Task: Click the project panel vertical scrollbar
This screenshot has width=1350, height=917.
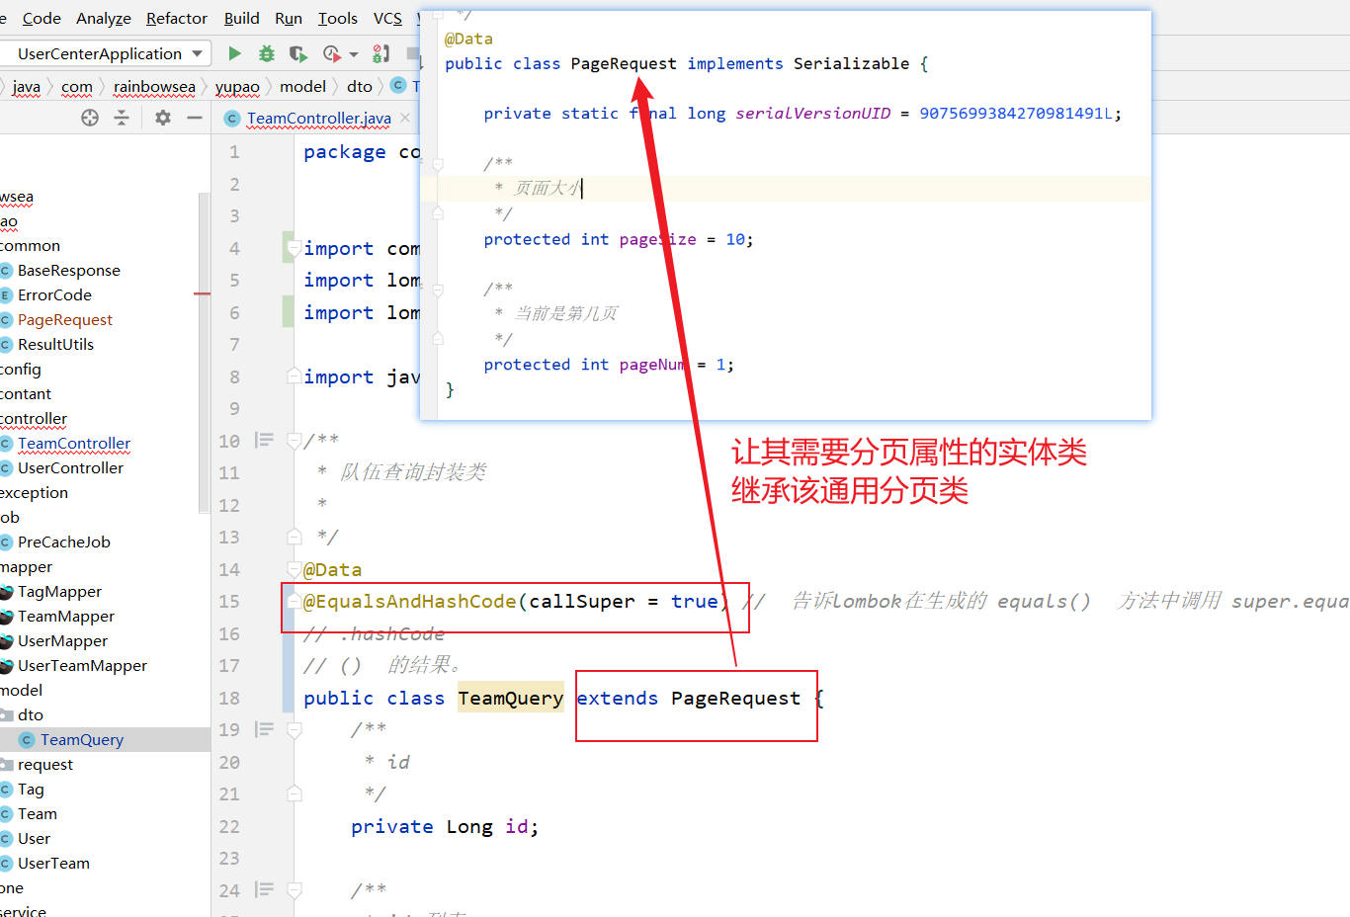Action: [x=205, y=353]
